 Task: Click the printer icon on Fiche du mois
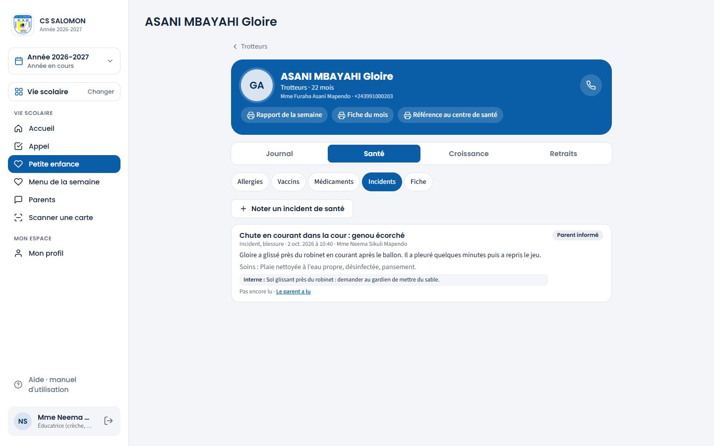pos(342,115)
